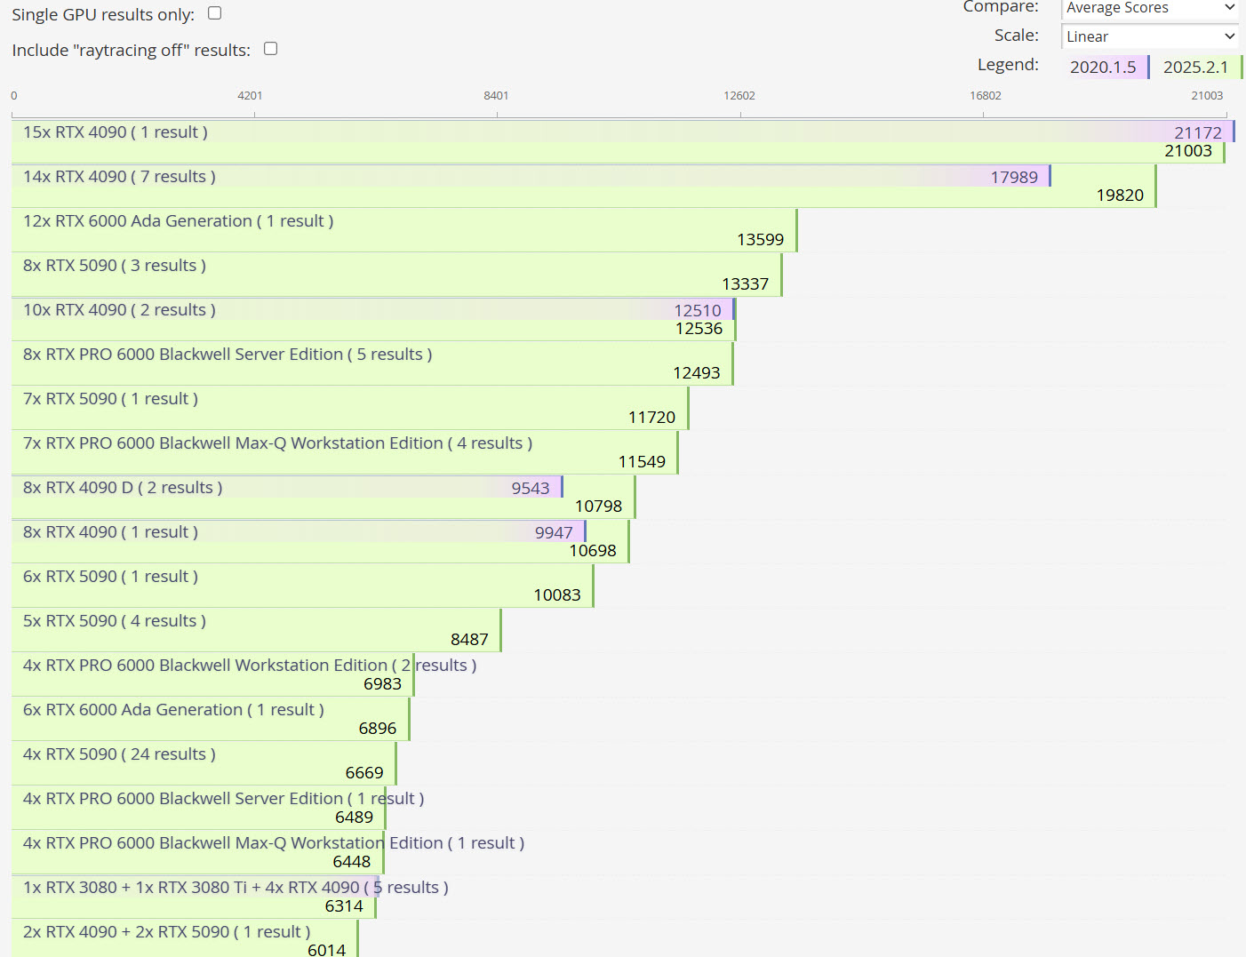The height and width of the screenshot is (957, 1246).
Task: Select the 8x RTX 4090 D ( 2 results ) label
Action: pos(123,488)
